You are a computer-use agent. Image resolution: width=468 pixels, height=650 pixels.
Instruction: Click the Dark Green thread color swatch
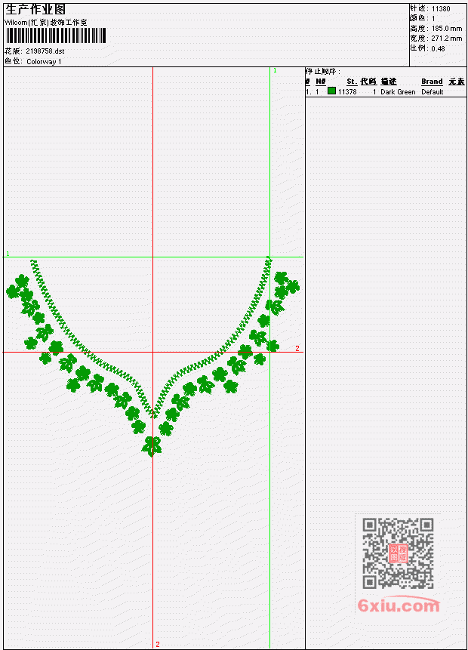(x=331, y=91)
